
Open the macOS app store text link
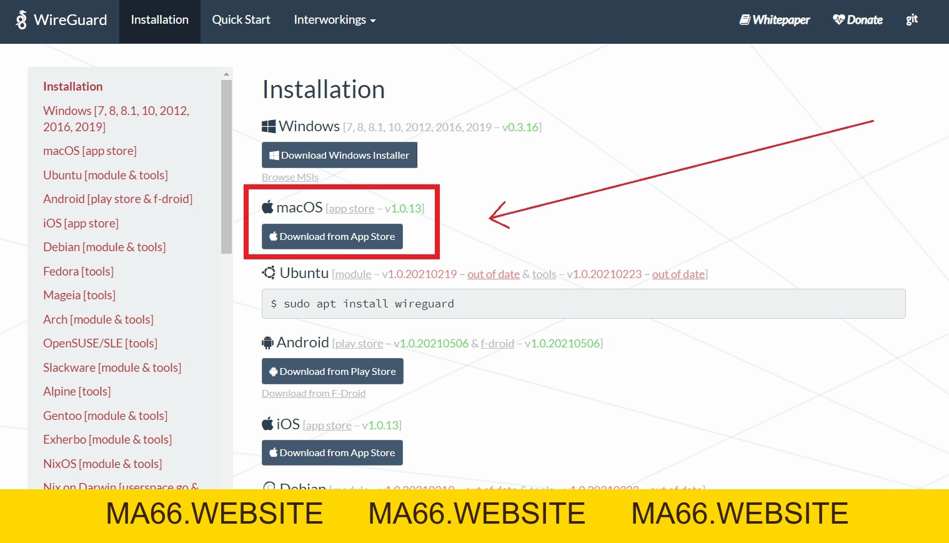[351, 209]
